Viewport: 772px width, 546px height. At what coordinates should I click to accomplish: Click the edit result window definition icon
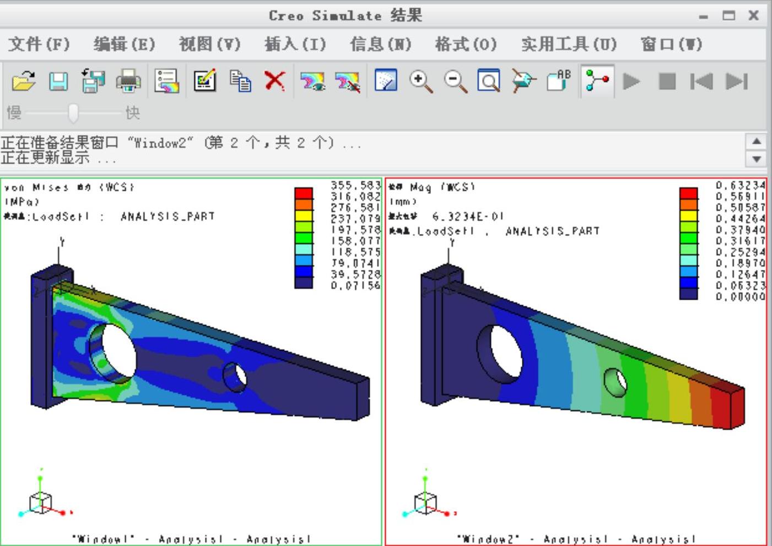tap(204, 81)
